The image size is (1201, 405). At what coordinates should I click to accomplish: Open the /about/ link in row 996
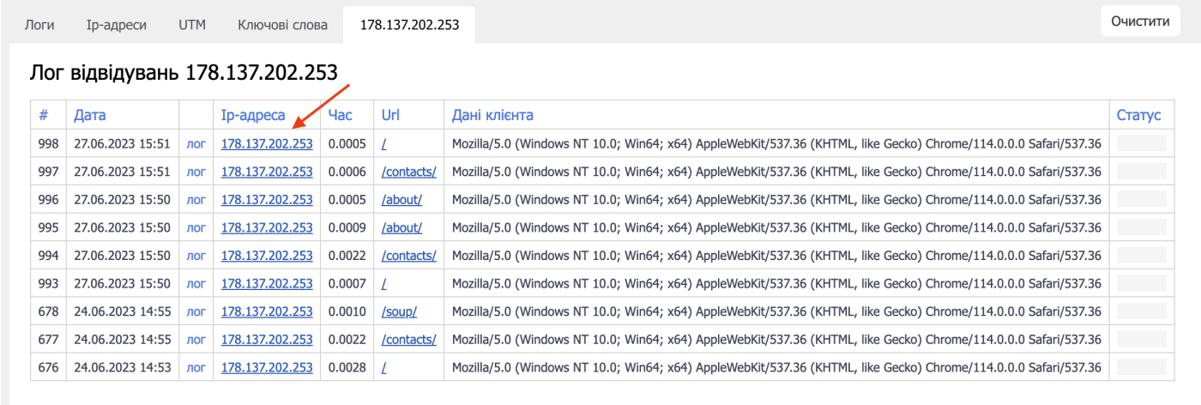pyautogui.click(x=401, y=200)
